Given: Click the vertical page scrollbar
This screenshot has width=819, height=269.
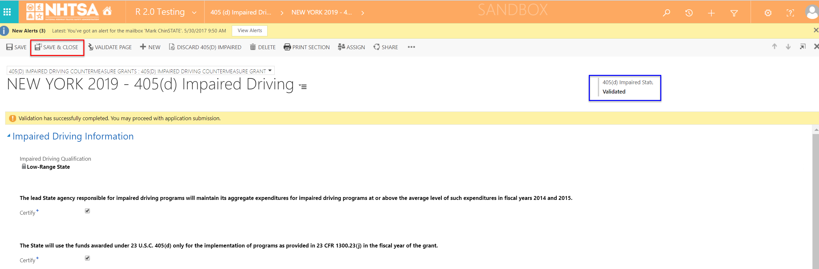Looking at the screenshot, I should (x=815, y=199).
